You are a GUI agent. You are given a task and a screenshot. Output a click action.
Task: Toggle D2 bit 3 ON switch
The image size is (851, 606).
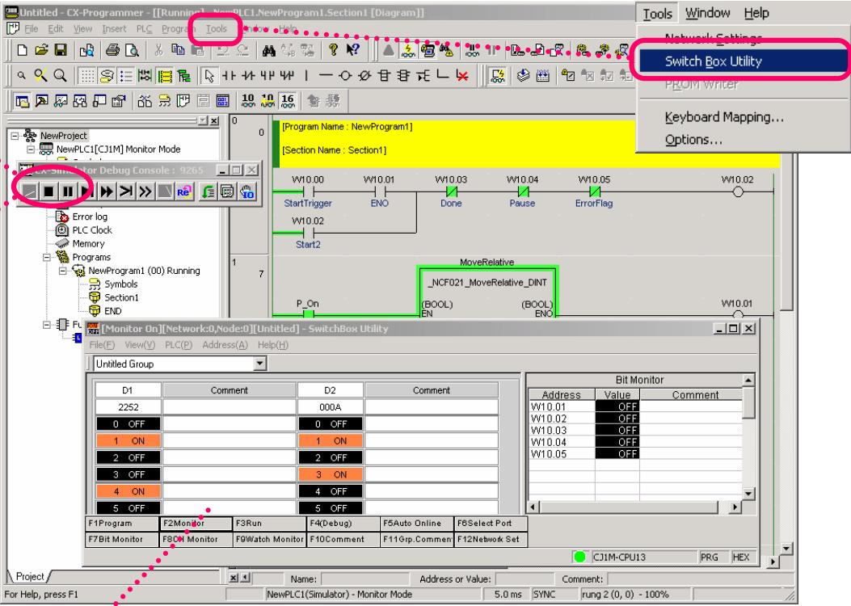point(330,474)
